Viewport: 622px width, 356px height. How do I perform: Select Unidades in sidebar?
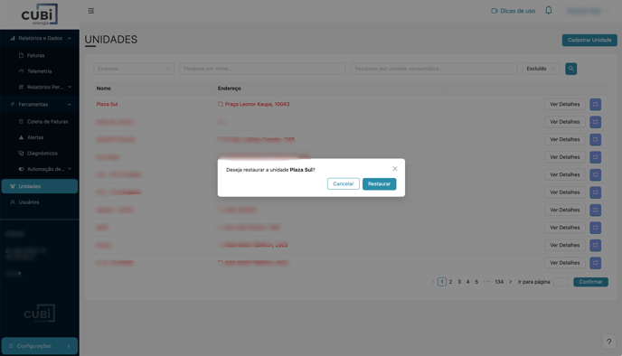(x=40, y=186)
